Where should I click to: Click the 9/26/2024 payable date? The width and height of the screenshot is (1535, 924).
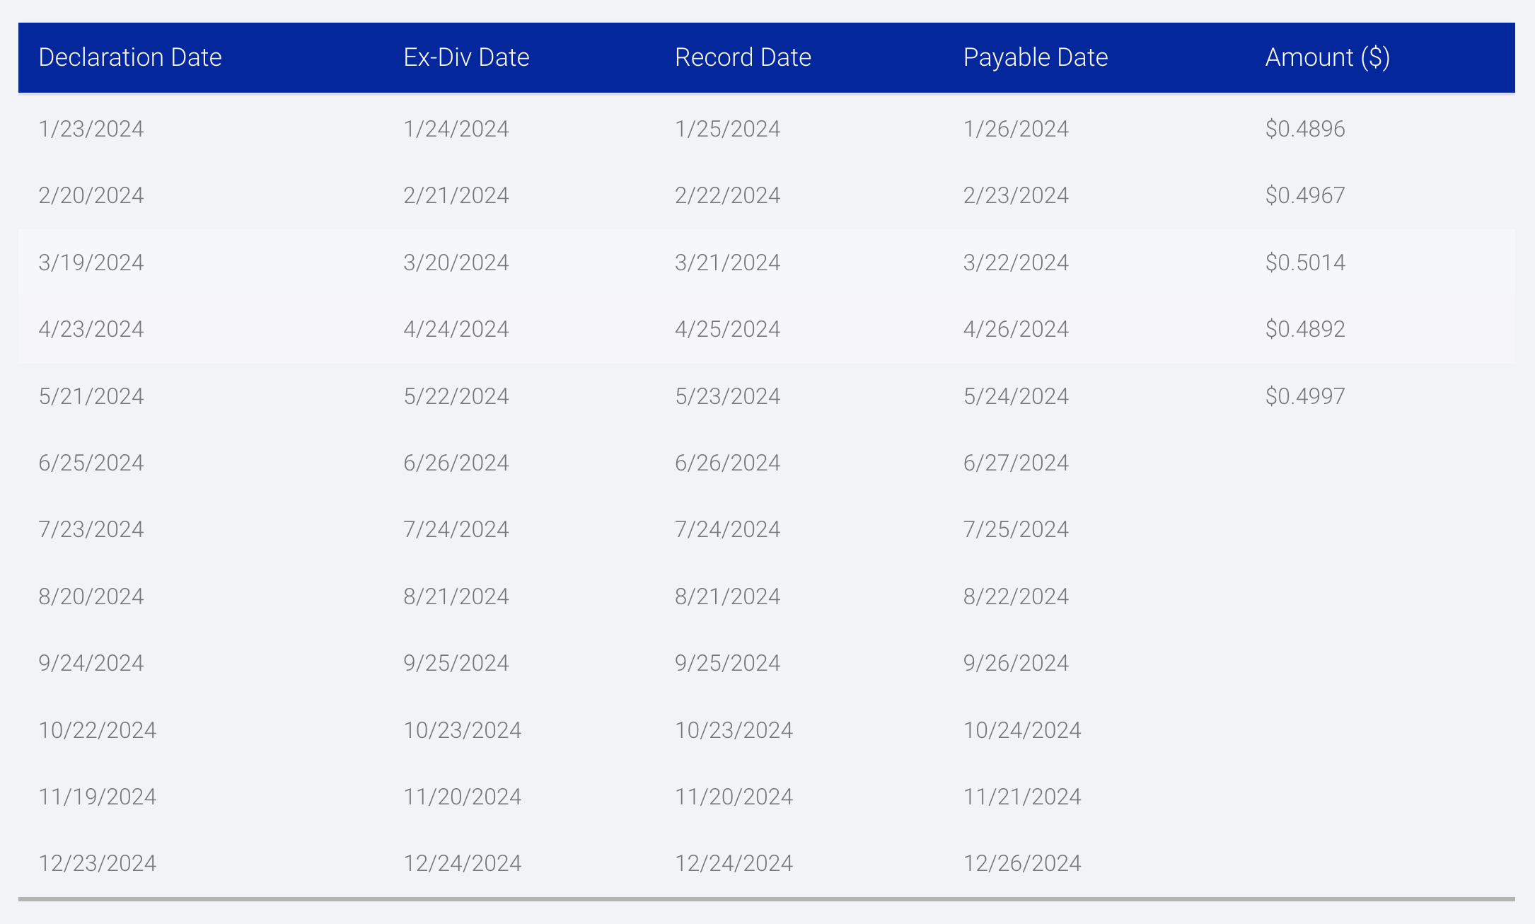1016,663
